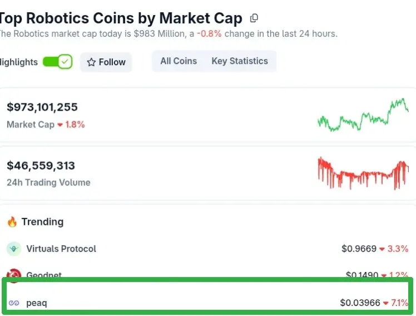Click the red down arrow beside Virtuals Protocol 3.3%
Screen dimensions: 416x316
382,249
